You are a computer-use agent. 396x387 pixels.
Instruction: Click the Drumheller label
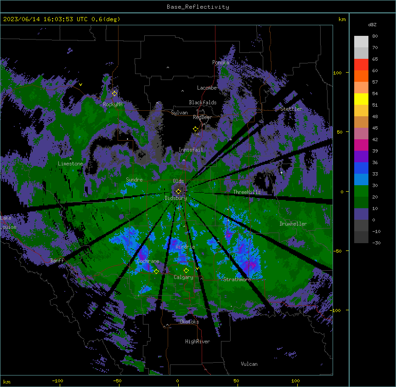point(293,224)
